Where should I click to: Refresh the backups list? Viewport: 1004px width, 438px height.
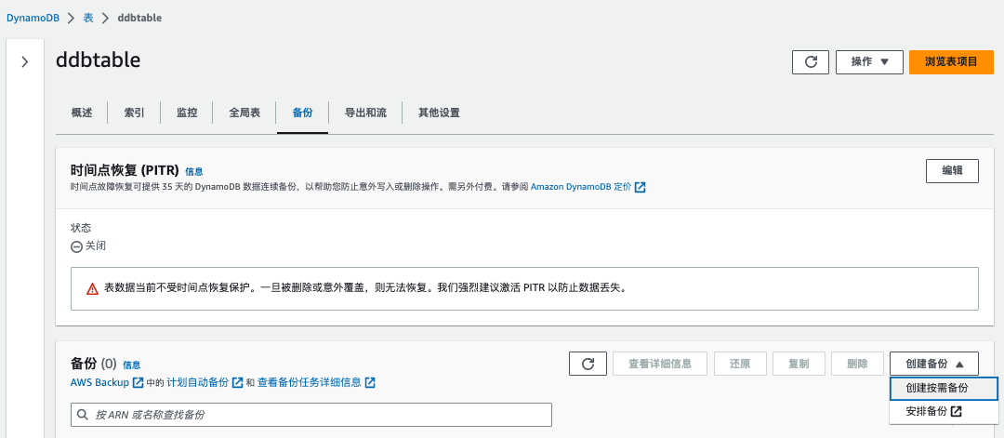pos(588,364)
